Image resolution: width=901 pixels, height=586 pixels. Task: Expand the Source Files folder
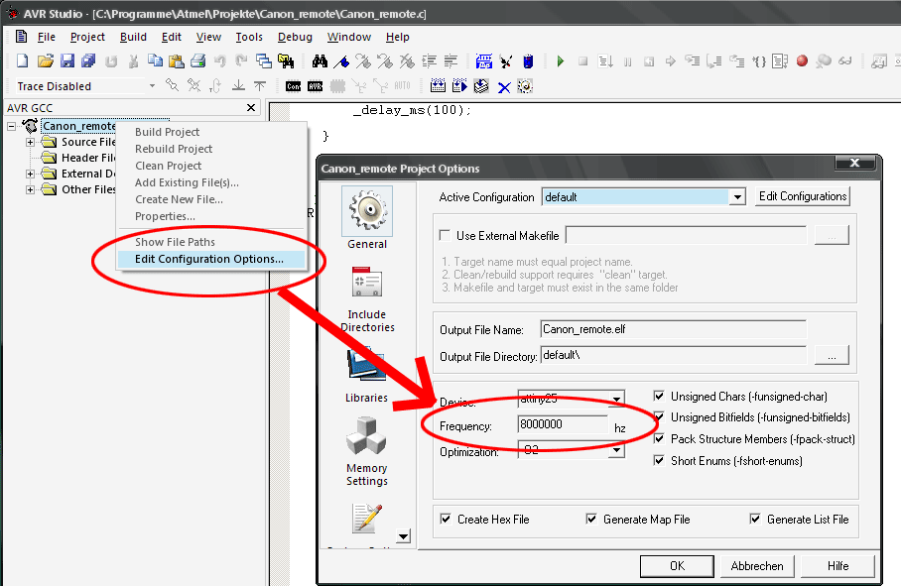30,142
